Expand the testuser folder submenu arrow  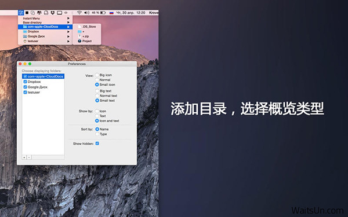(68, 41)
